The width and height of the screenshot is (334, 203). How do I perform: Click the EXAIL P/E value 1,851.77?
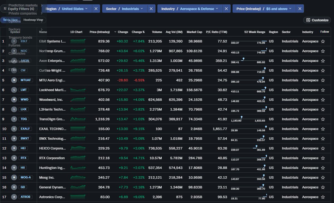(220, 129)
